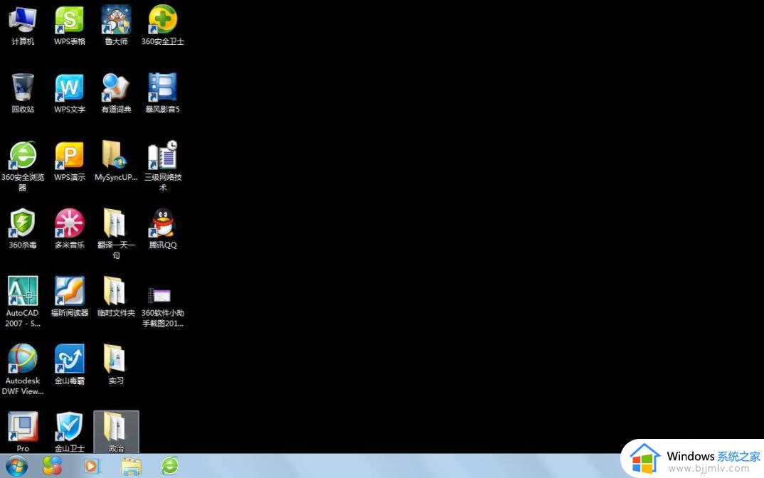Open AutoCAD 2007 shortcut
The height and width of the screenshot is (478, 764).
point(23,301)
